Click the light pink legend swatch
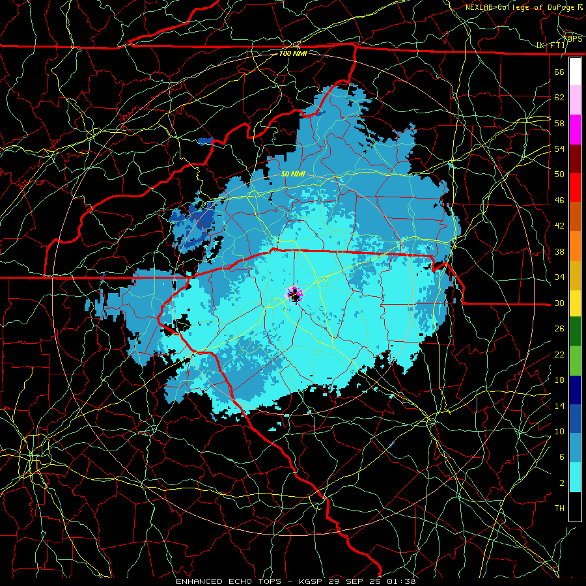 coord(575,100)
